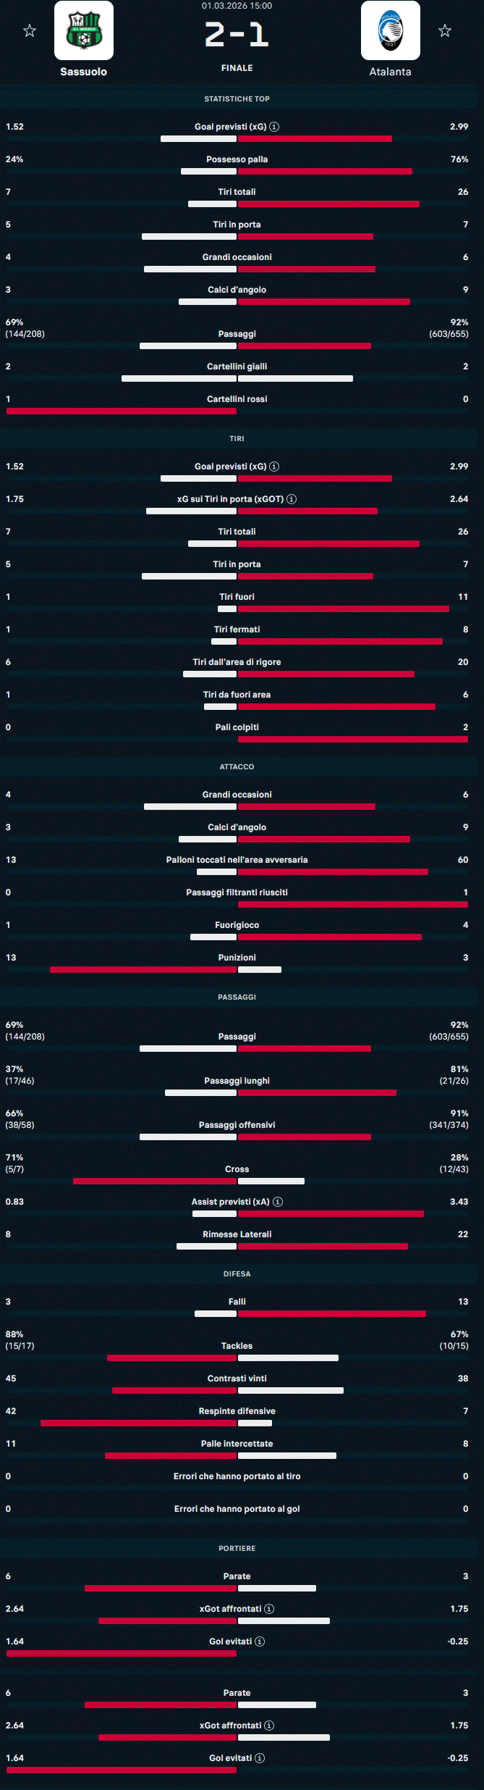Viewport: 484px width, 1790px height.
Task: Click the Sassuolo team name
Action: click(84, 72)
